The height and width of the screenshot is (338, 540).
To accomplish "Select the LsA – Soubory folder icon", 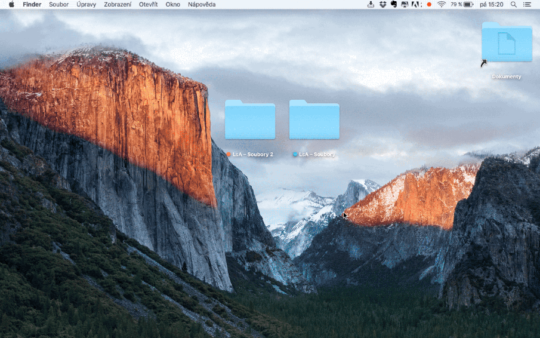I will coord(314,120).
